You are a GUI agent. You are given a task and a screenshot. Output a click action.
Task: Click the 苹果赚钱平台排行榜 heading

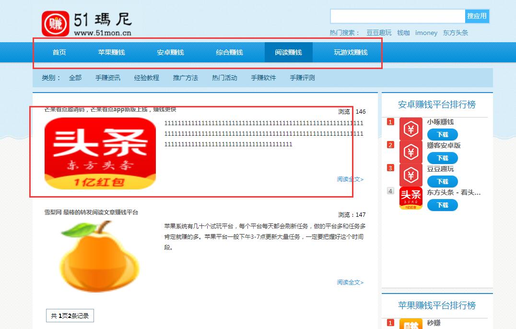[437, 305]
